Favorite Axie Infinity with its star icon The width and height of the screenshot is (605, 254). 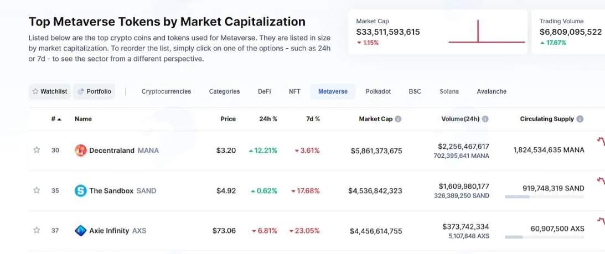37,230
